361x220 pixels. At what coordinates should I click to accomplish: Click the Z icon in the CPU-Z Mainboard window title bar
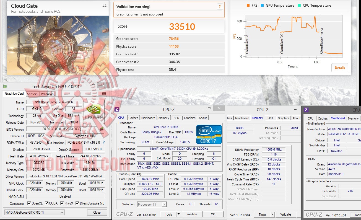pos(306,110)
